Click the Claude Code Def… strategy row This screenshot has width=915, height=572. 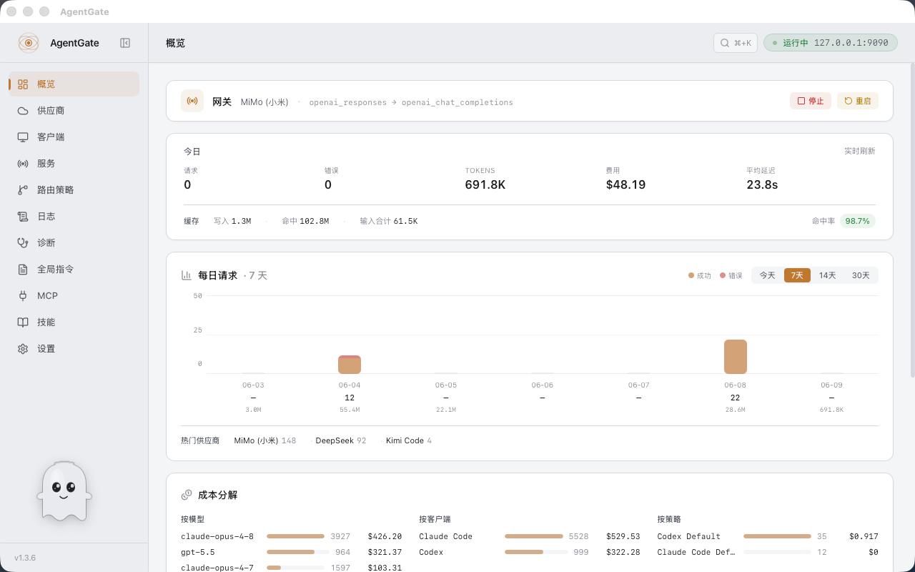(x=768, y=552)
